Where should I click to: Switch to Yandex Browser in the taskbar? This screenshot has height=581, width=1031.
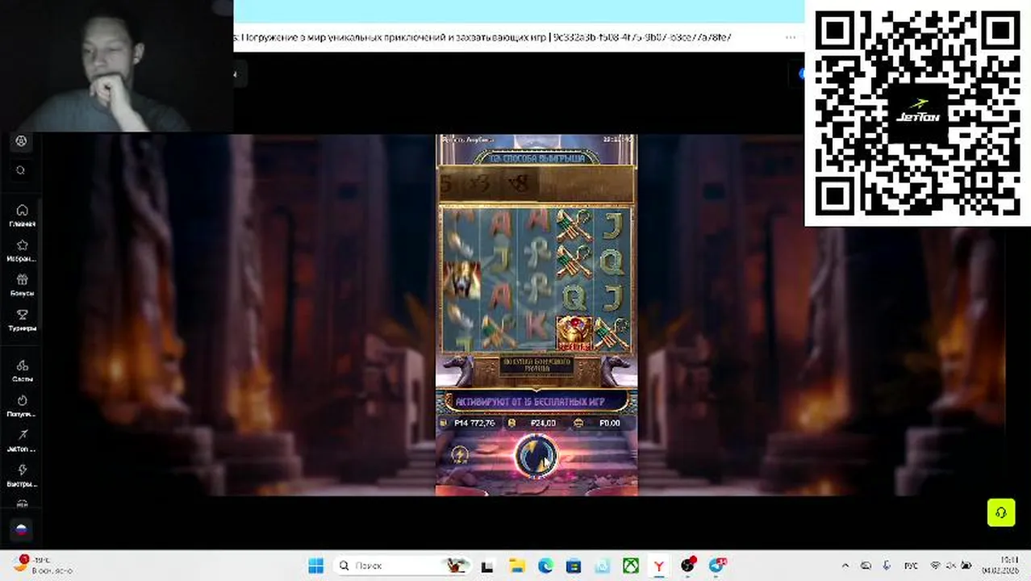659,566
